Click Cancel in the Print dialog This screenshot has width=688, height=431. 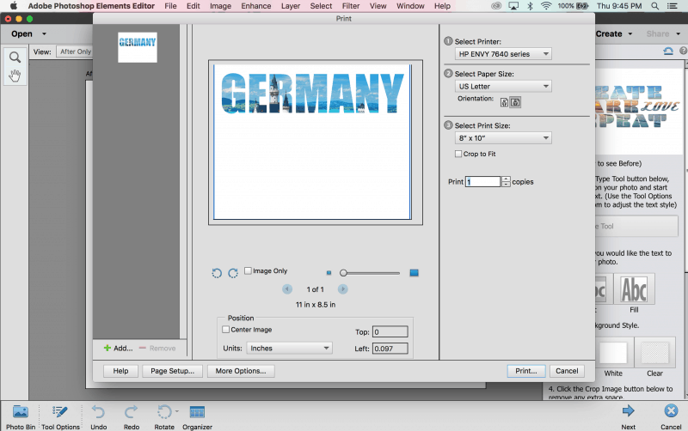(x=567, y=371)
